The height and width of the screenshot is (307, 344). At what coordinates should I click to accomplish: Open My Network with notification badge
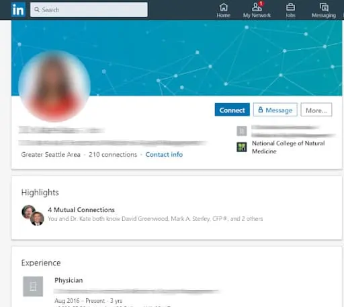coord(257,10)
